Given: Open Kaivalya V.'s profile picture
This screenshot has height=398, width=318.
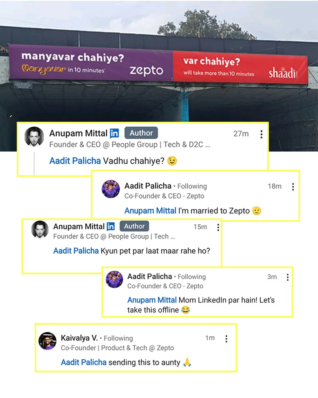Looking at the screenshot, I should point(47,341).
